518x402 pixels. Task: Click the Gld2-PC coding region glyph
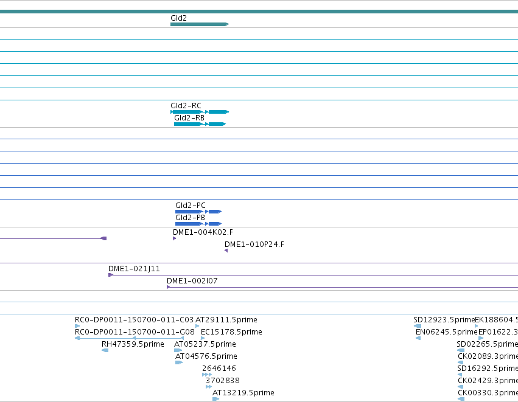point(198,212)
